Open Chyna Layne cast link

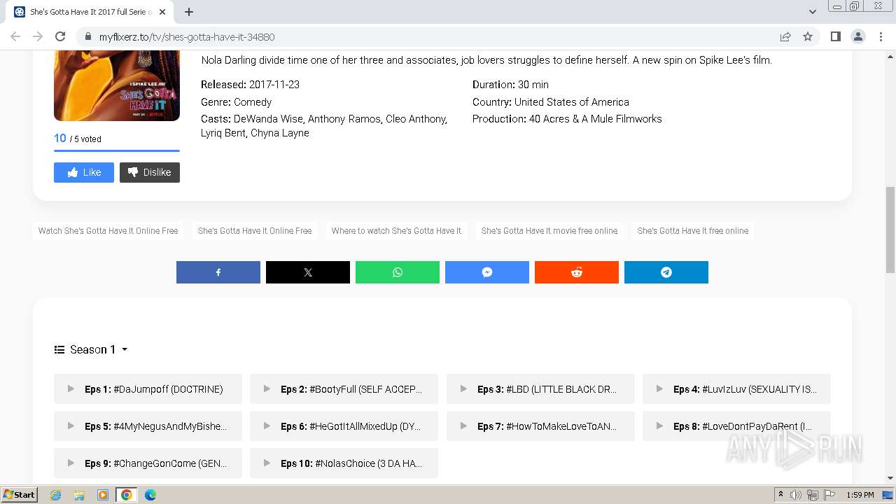tap(280, 133)
